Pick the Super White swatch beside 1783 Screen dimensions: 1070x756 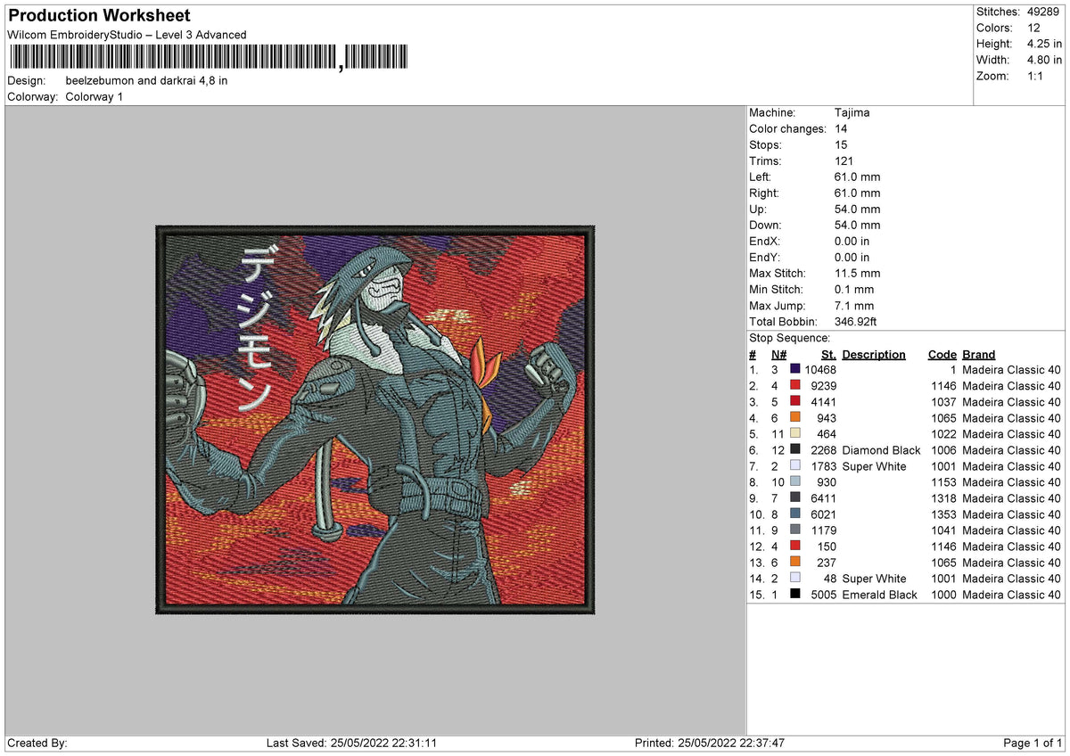tap(795, 465)
